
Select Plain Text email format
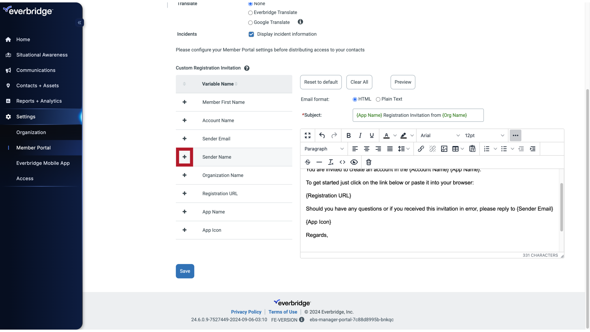click(378, 99)
